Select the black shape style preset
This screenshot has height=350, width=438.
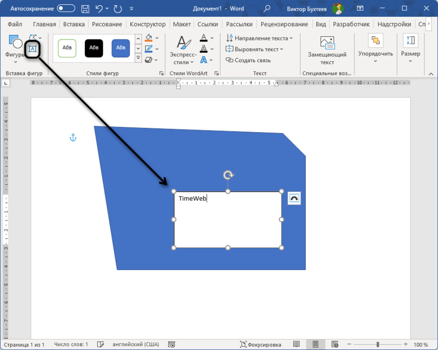point(94,48)
